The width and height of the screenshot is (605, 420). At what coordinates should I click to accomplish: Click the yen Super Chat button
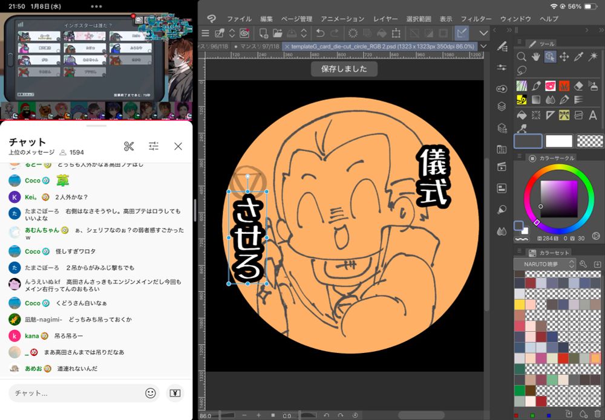175,393
